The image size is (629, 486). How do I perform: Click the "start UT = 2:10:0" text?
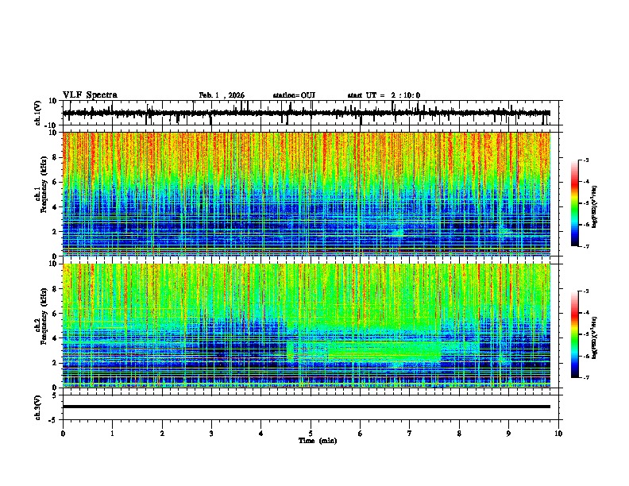pos(384,95)
